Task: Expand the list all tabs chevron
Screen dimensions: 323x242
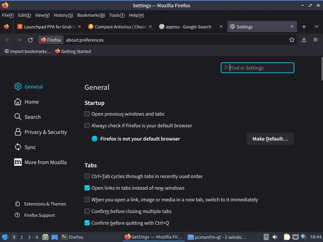Action: (x=317, y=26)
